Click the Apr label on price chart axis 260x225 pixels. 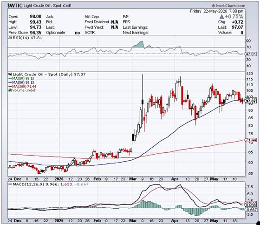(175, 179)
